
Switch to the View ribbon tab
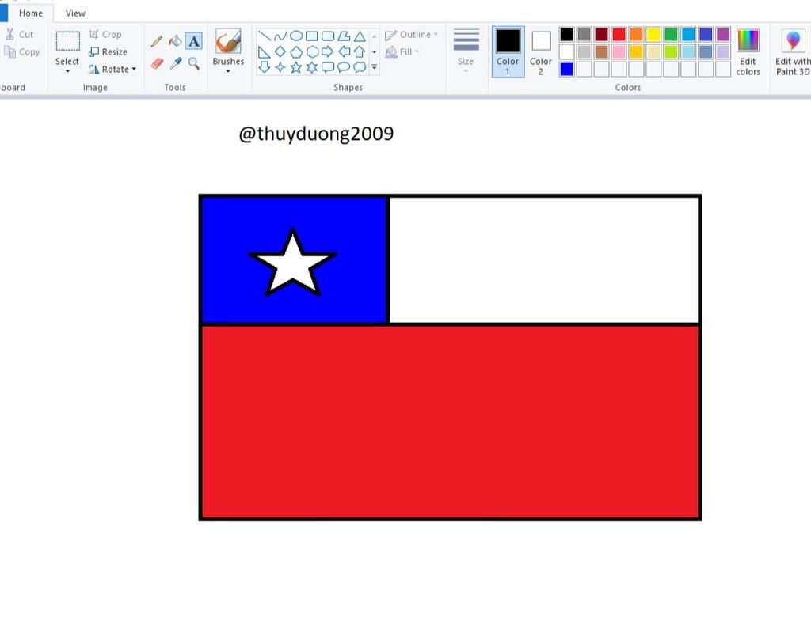[x=75, y=13]
